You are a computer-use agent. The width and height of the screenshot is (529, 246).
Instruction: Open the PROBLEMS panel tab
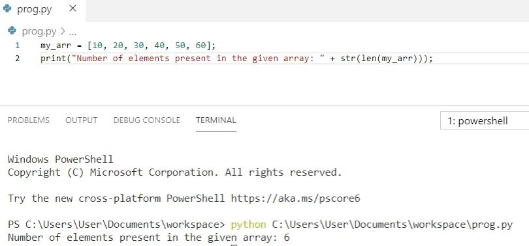pos(28,120)
